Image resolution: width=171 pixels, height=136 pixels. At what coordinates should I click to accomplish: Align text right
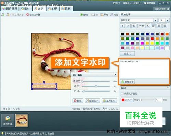pyautogui.click(x=165, y=26)
